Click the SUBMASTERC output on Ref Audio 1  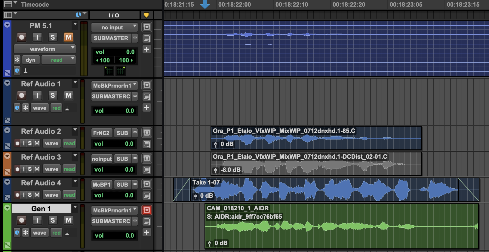[111, 96]
